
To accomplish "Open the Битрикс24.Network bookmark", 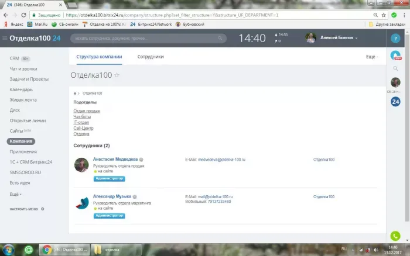I will pos(151,25).
